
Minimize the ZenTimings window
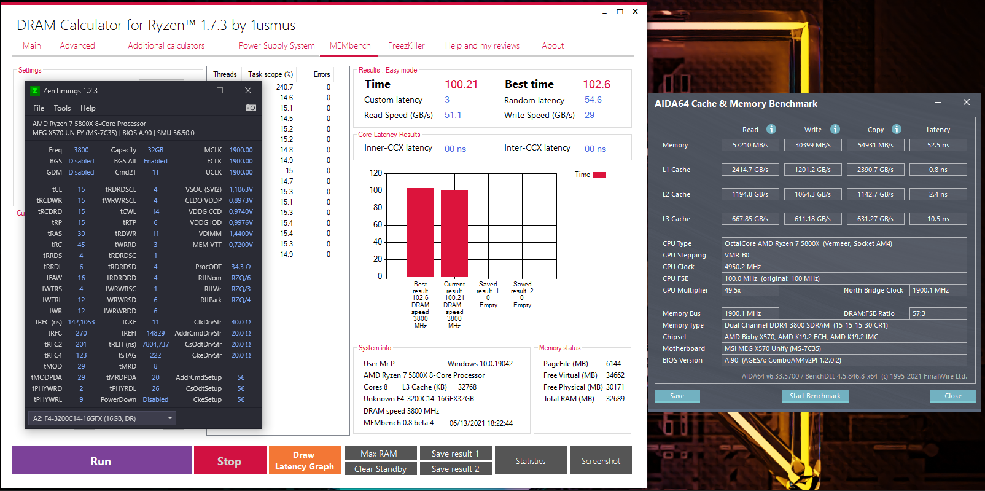(192, 90)
